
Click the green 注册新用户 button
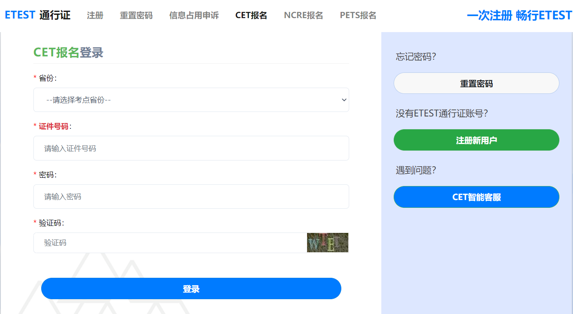(476, 140)
